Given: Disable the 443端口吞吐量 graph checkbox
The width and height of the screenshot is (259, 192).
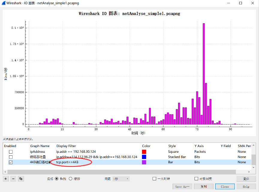Looking at the screenshot, I should (11, 162).
